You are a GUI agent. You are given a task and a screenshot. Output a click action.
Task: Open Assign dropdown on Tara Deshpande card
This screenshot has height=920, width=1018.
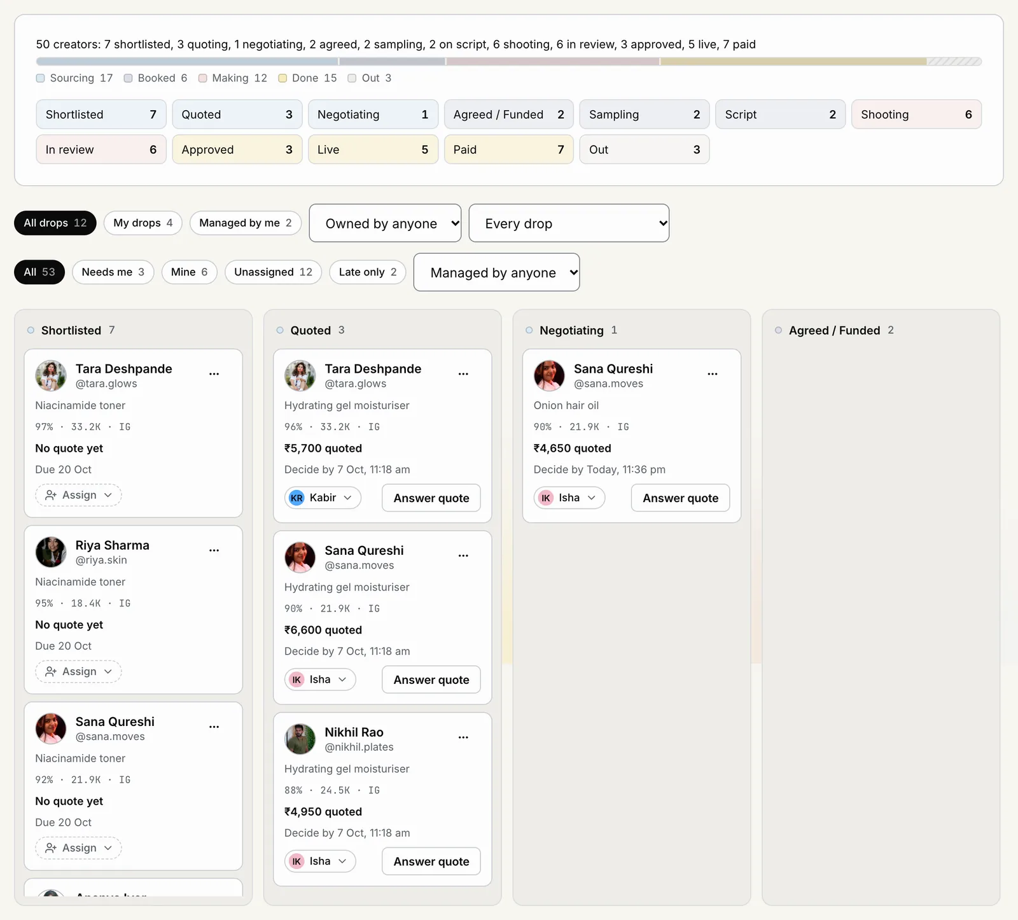point(78,495)
